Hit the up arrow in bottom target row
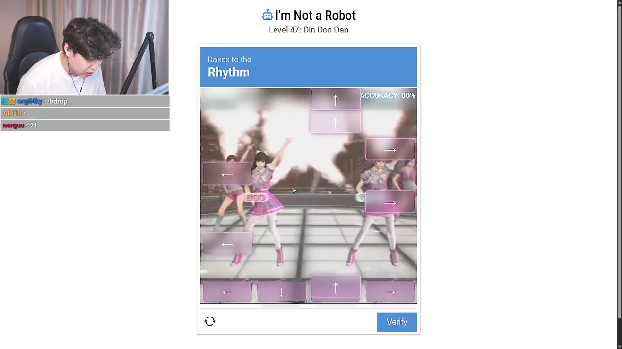The height and width of the screenshot is (349, 622). coord(335,288)
